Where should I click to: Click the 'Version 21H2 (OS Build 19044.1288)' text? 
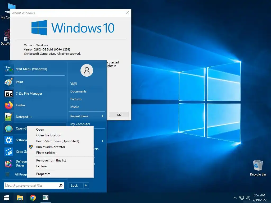[x=47, y=49]
